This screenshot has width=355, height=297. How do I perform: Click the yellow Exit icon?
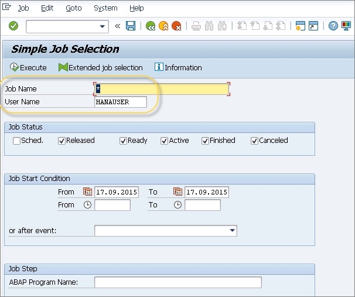pyautogui.click(x=163, y=26)
